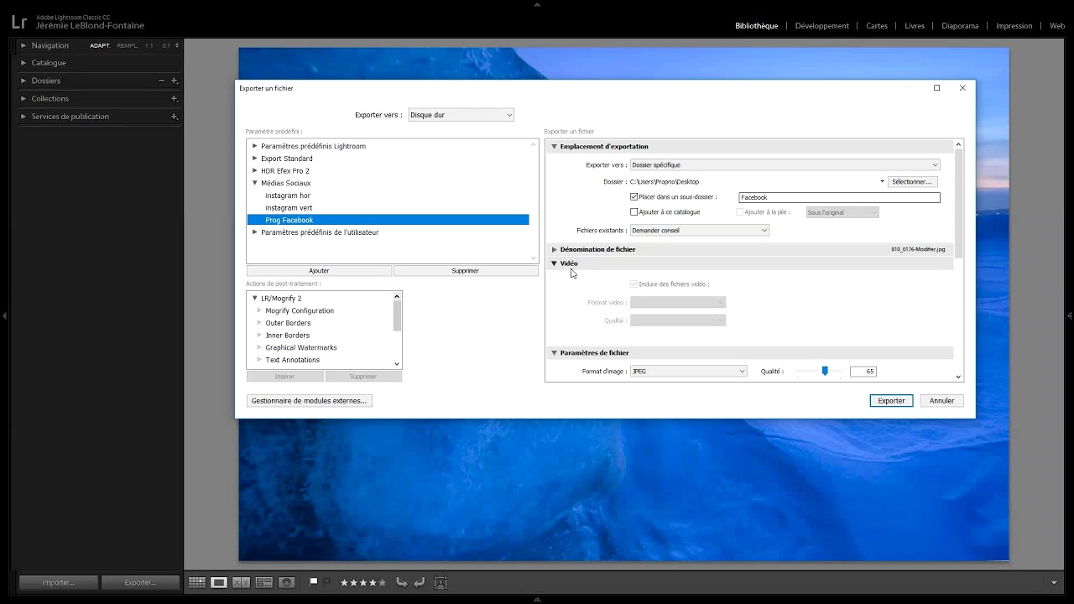Add publish service with plus icon
Image resolution: width=1074 pixels, height=604 pixels.
pos(175,117)
